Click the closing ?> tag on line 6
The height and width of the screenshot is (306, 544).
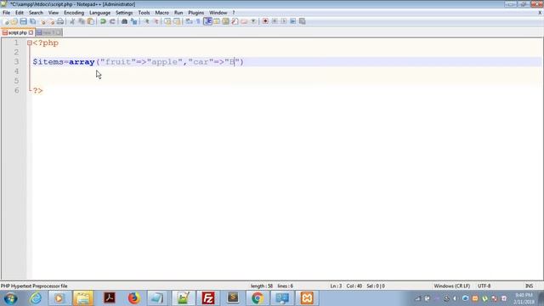[37, 91]
